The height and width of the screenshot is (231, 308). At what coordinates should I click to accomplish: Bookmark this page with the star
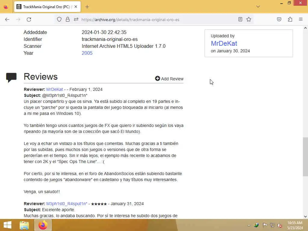249,19
